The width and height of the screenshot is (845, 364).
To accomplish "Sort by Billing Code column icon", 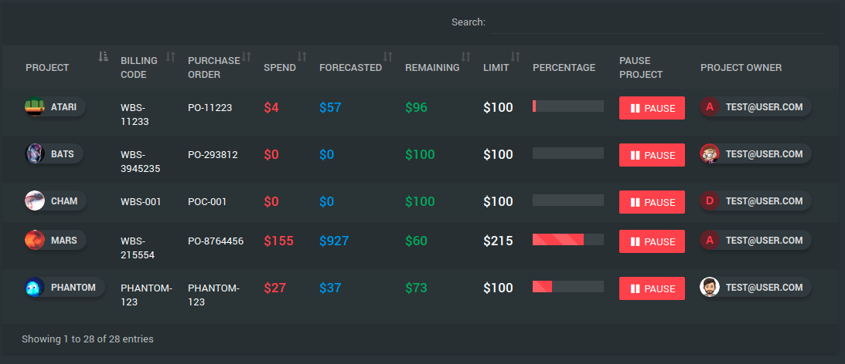I will click(170, 56).
